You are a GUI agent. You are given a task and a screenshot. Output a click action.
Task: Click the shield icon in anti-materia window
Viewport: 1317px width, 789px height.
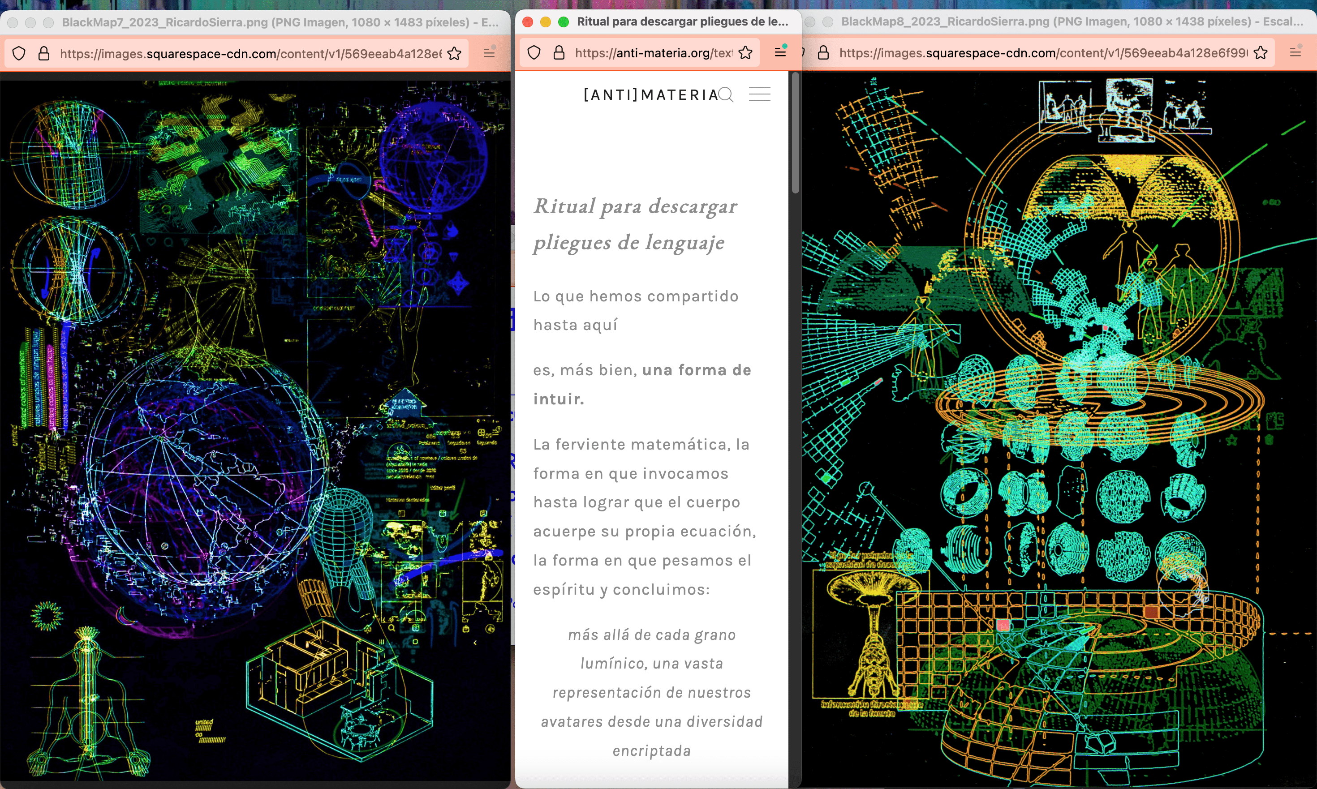point(534,53)
